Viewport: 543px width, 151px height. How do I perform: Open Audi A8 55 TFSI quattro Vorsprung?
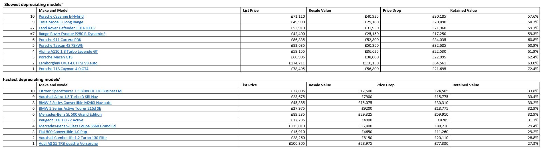click(68, 144)
